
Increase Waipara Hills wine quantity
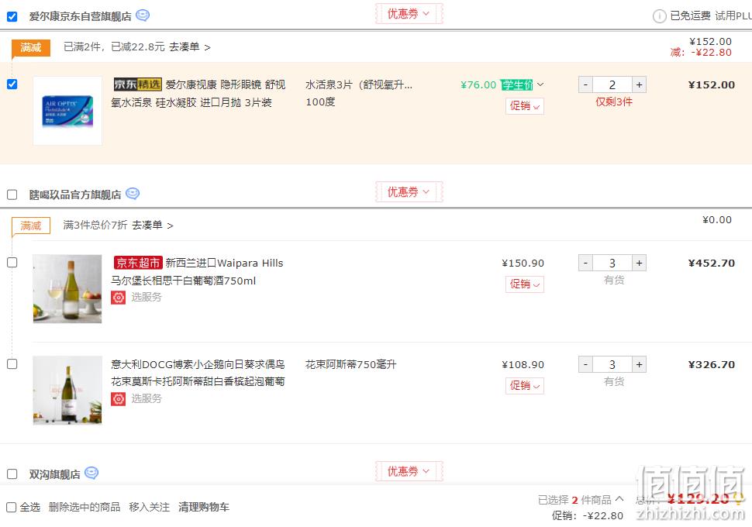[639, 263]
